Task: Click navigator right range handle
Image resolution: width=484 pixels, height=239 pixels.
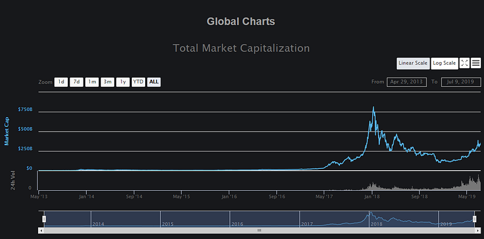Action: click(474, 219)
